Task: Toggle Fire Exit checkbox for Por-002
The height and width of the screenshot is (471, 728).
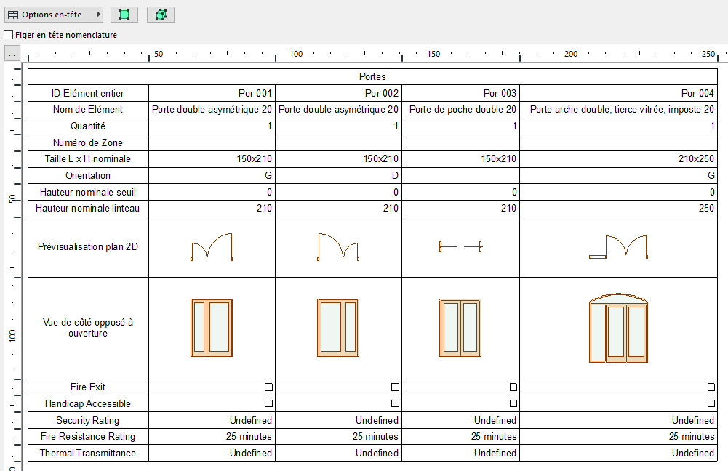Action: tap(395, 387)
